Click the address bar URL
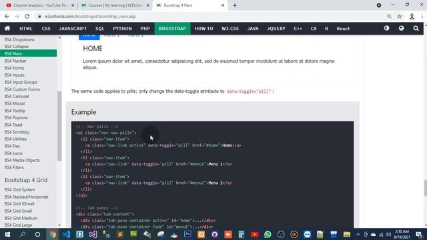This screenshot has height=240, width=427. [90, 16]
